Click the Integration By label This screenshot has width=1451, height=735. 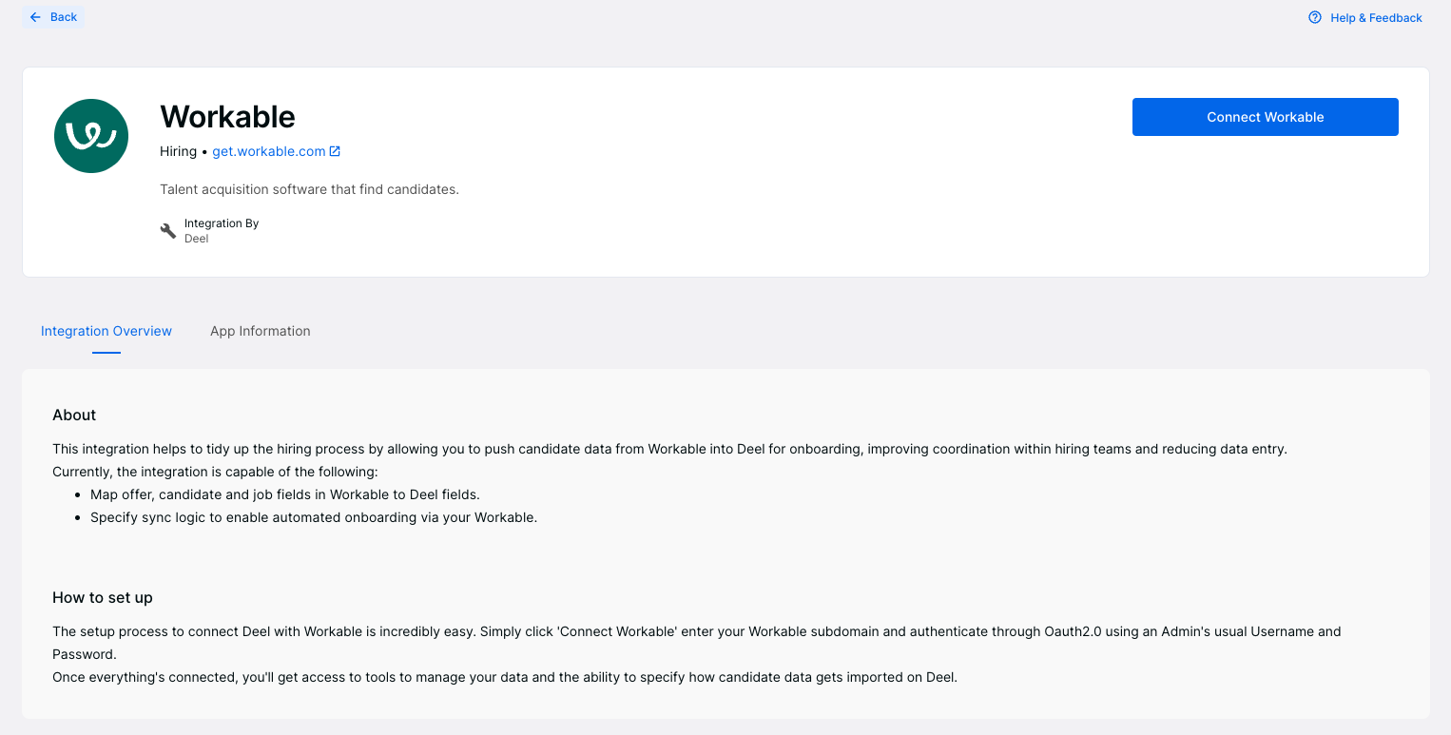[222, 223]
